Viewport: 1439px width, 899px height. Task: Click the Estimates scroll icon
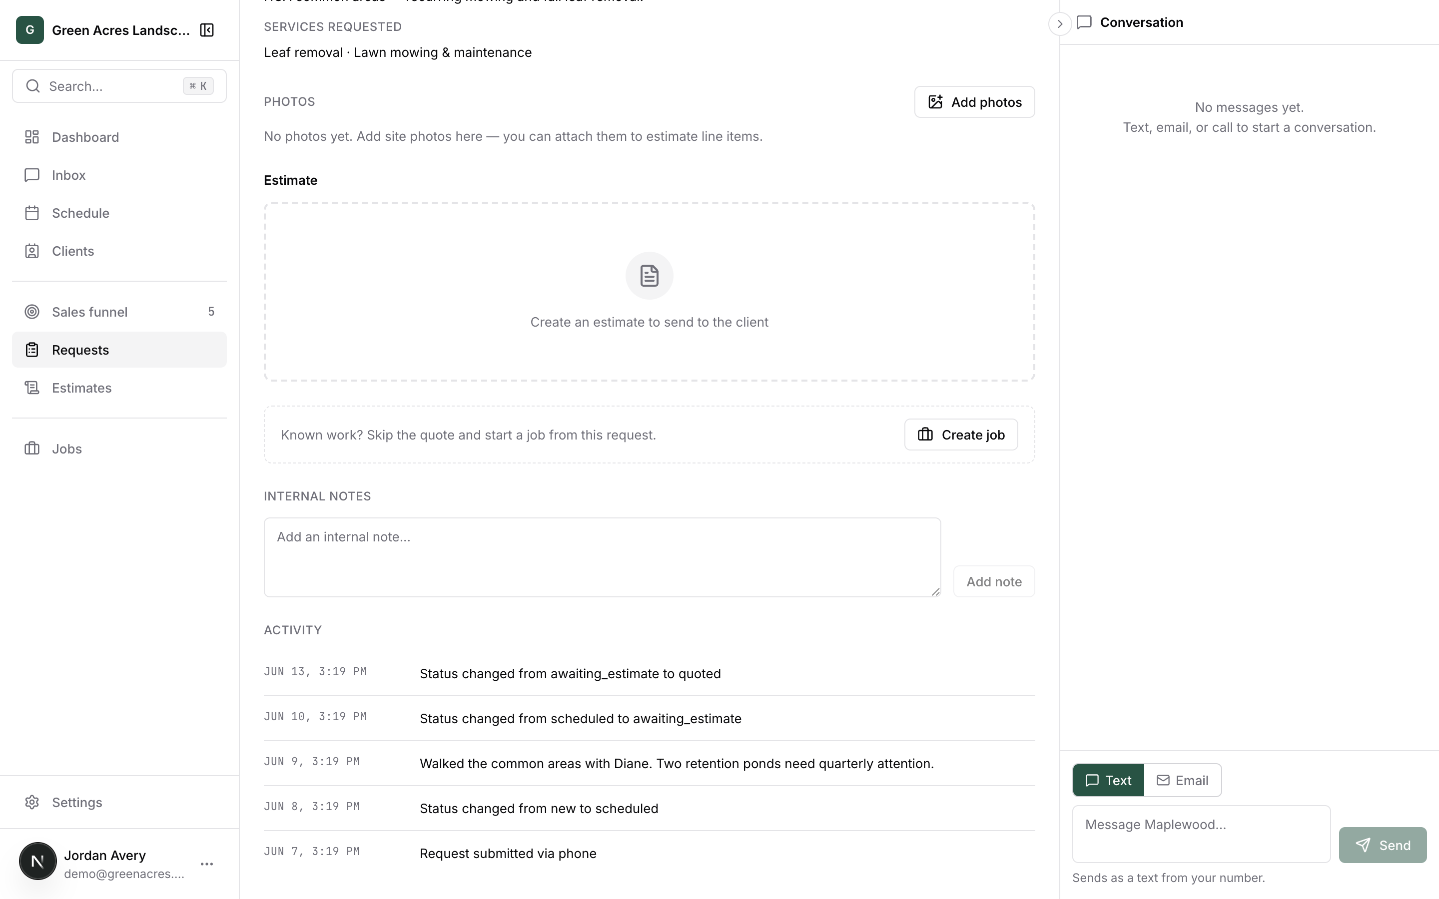point(32,388)
